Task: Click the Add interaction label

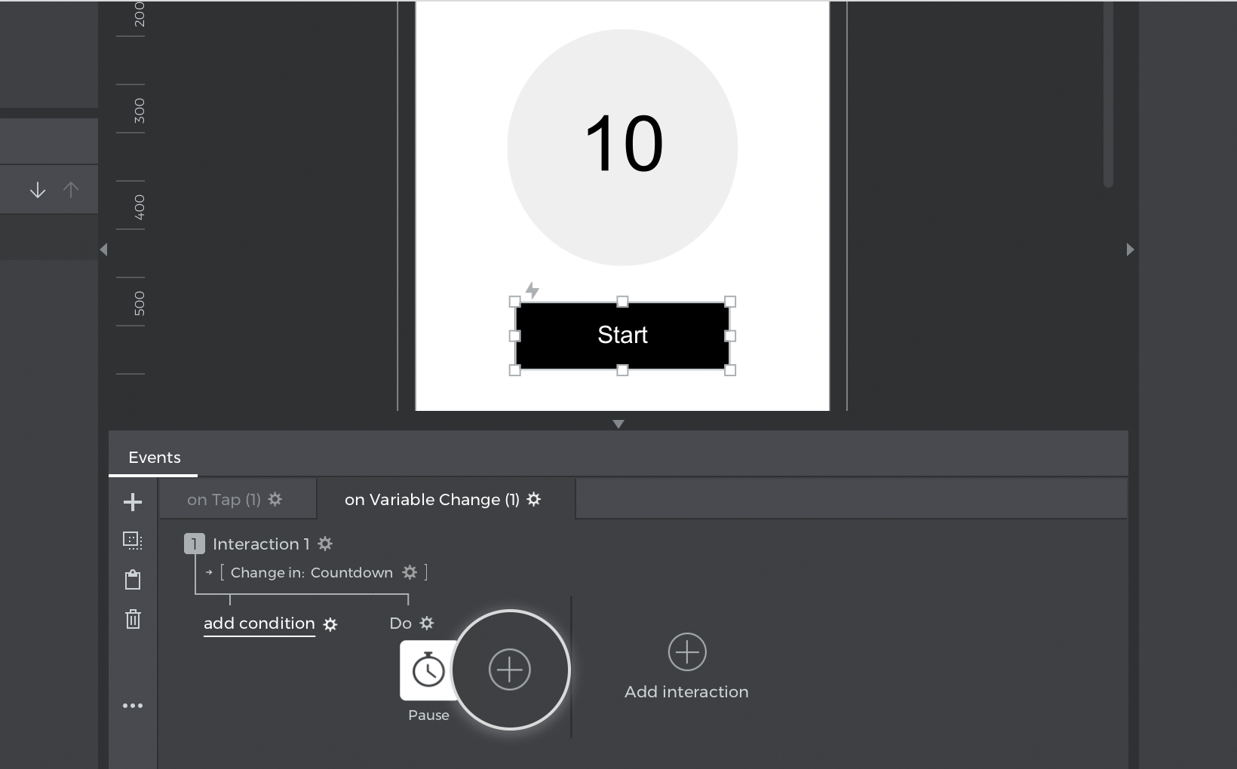Action: point(686,692)
